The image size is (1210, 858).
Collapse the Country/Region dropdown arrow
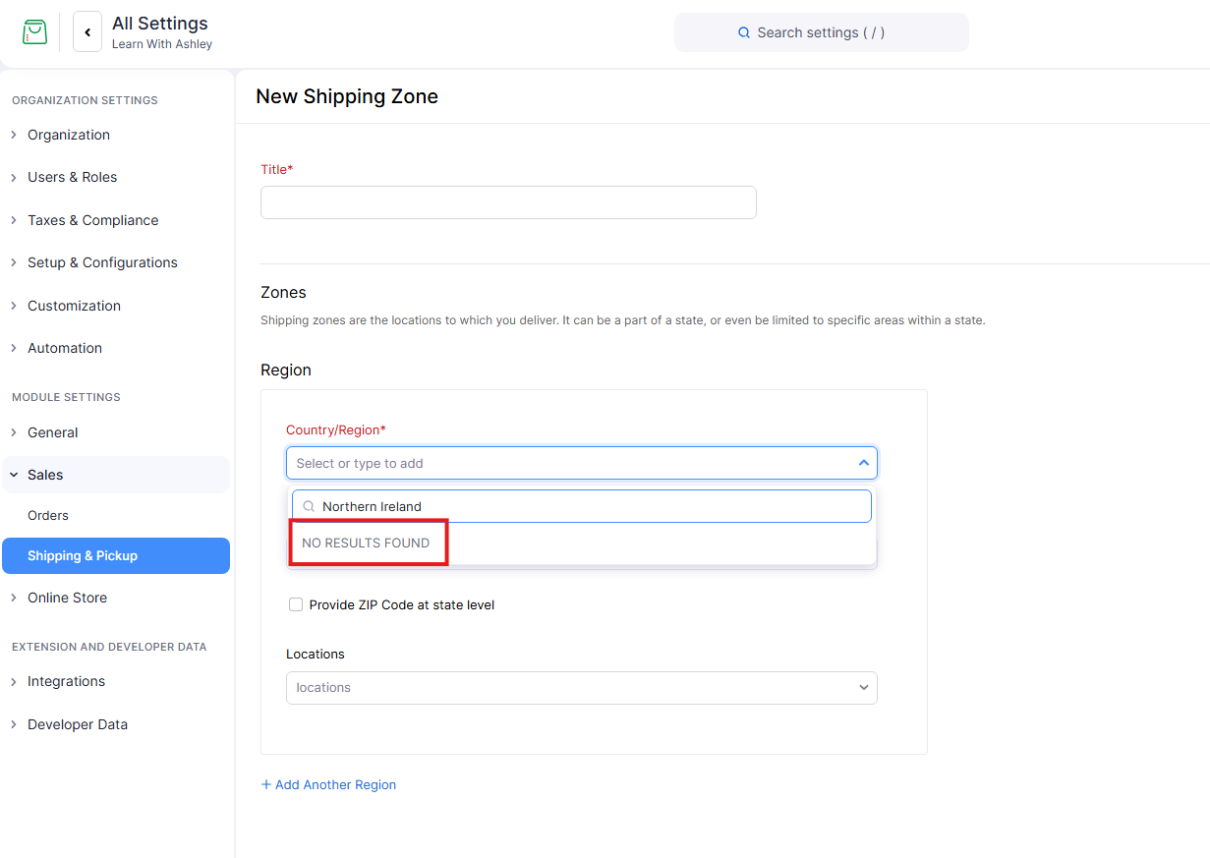(x=863, y=463)
